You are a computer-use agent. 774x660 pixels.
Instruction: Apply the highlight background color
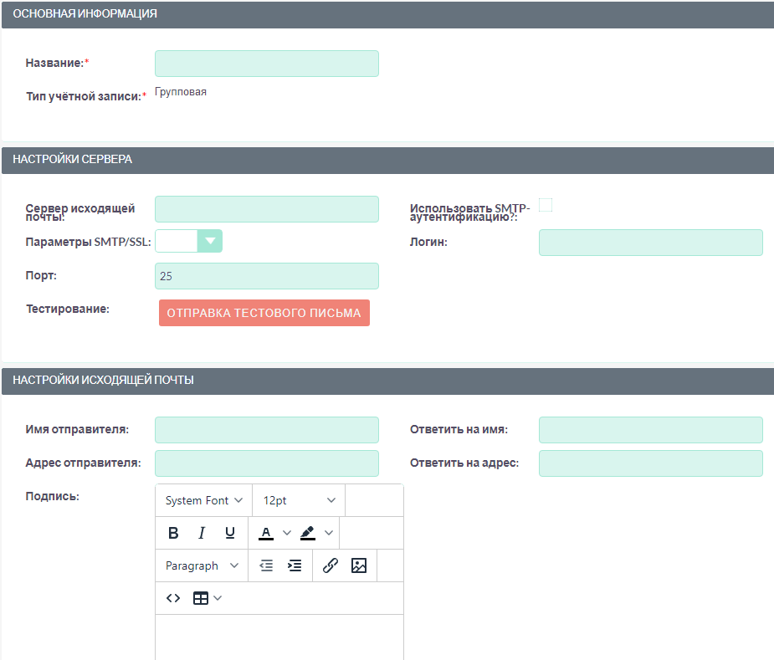pos(308,533)
